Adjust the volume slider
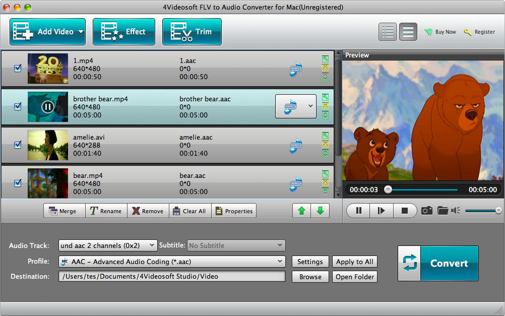The width and height of the screenshot is (505, 316). pos(482,211)
